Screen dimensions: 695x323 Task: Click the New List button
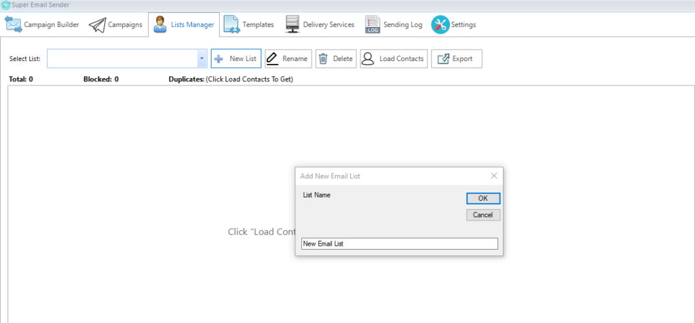coord(236,58)
